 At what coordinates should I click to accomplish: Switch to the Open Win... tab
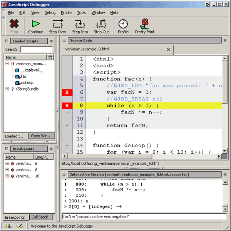(x=42, y=136)
